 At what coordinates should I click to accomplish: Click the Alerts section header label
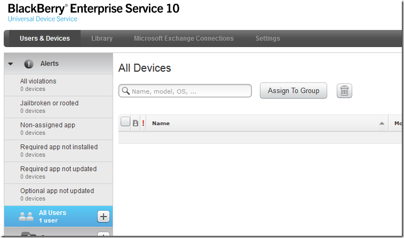(50, 64)
